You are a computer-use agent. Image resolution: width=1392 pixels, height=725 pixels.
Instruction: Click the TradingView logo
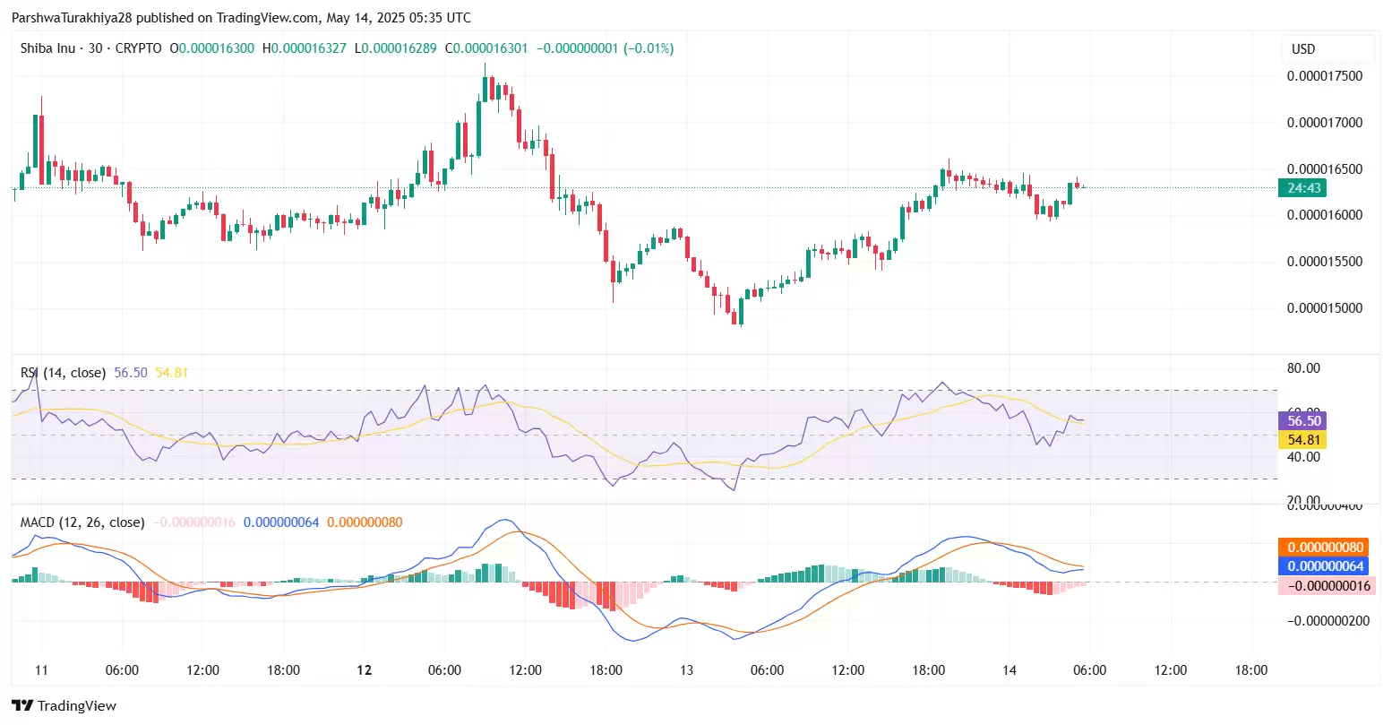pyautogui.click(x=64, y=705)
